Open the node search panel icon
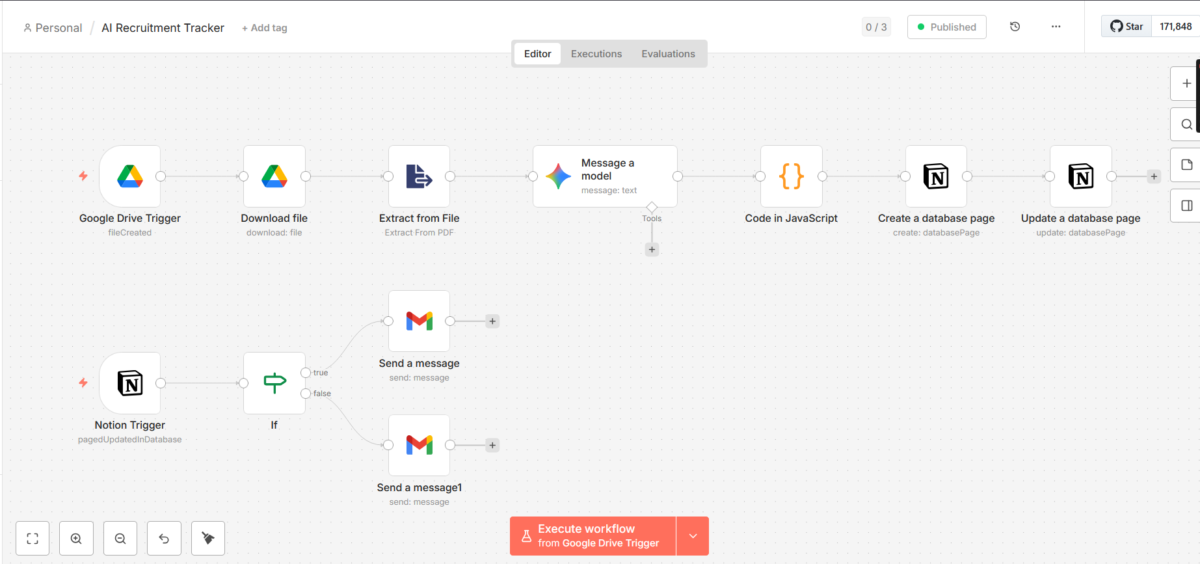 click(1186, 124)
